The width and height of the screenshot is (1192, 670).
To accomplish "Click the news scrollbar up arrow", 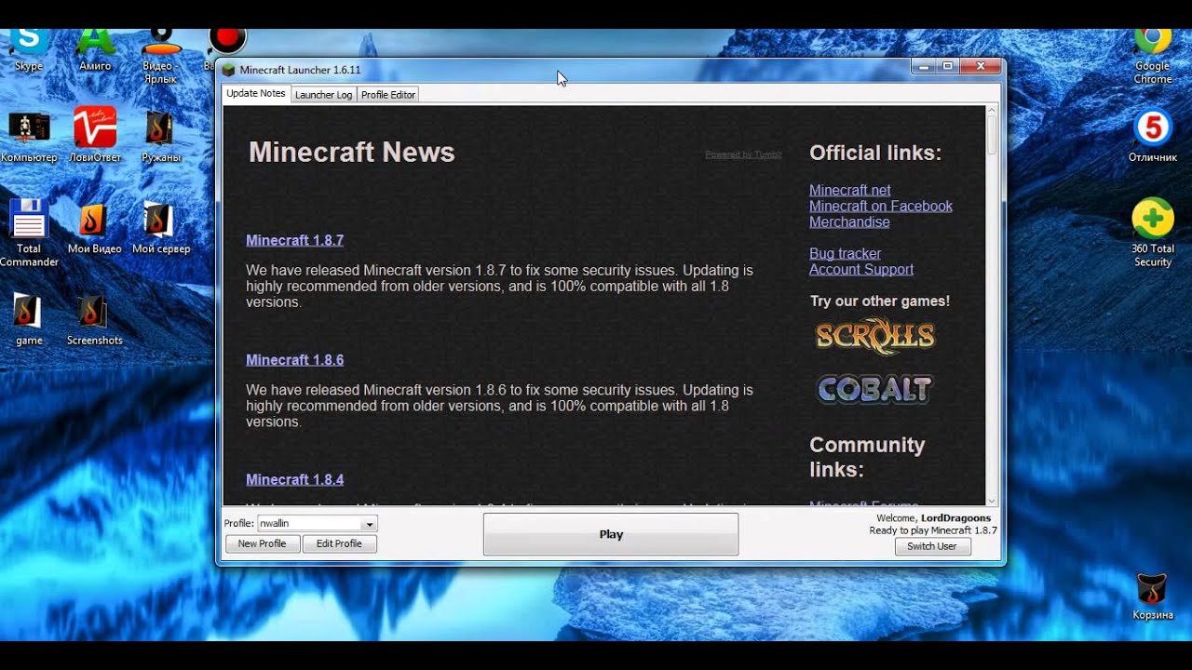I will point(992,111).
